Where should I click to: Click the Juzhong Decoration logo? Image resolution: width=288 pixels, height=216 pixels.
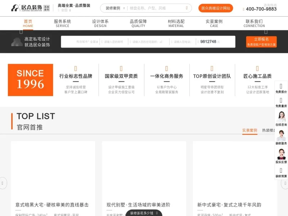[30, 8]
